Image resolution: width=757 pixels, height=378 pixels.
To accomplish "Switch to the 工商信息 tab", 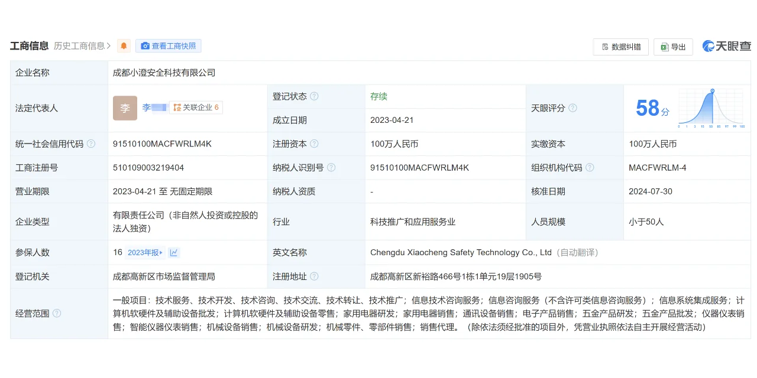I will (x=29, y=45).
